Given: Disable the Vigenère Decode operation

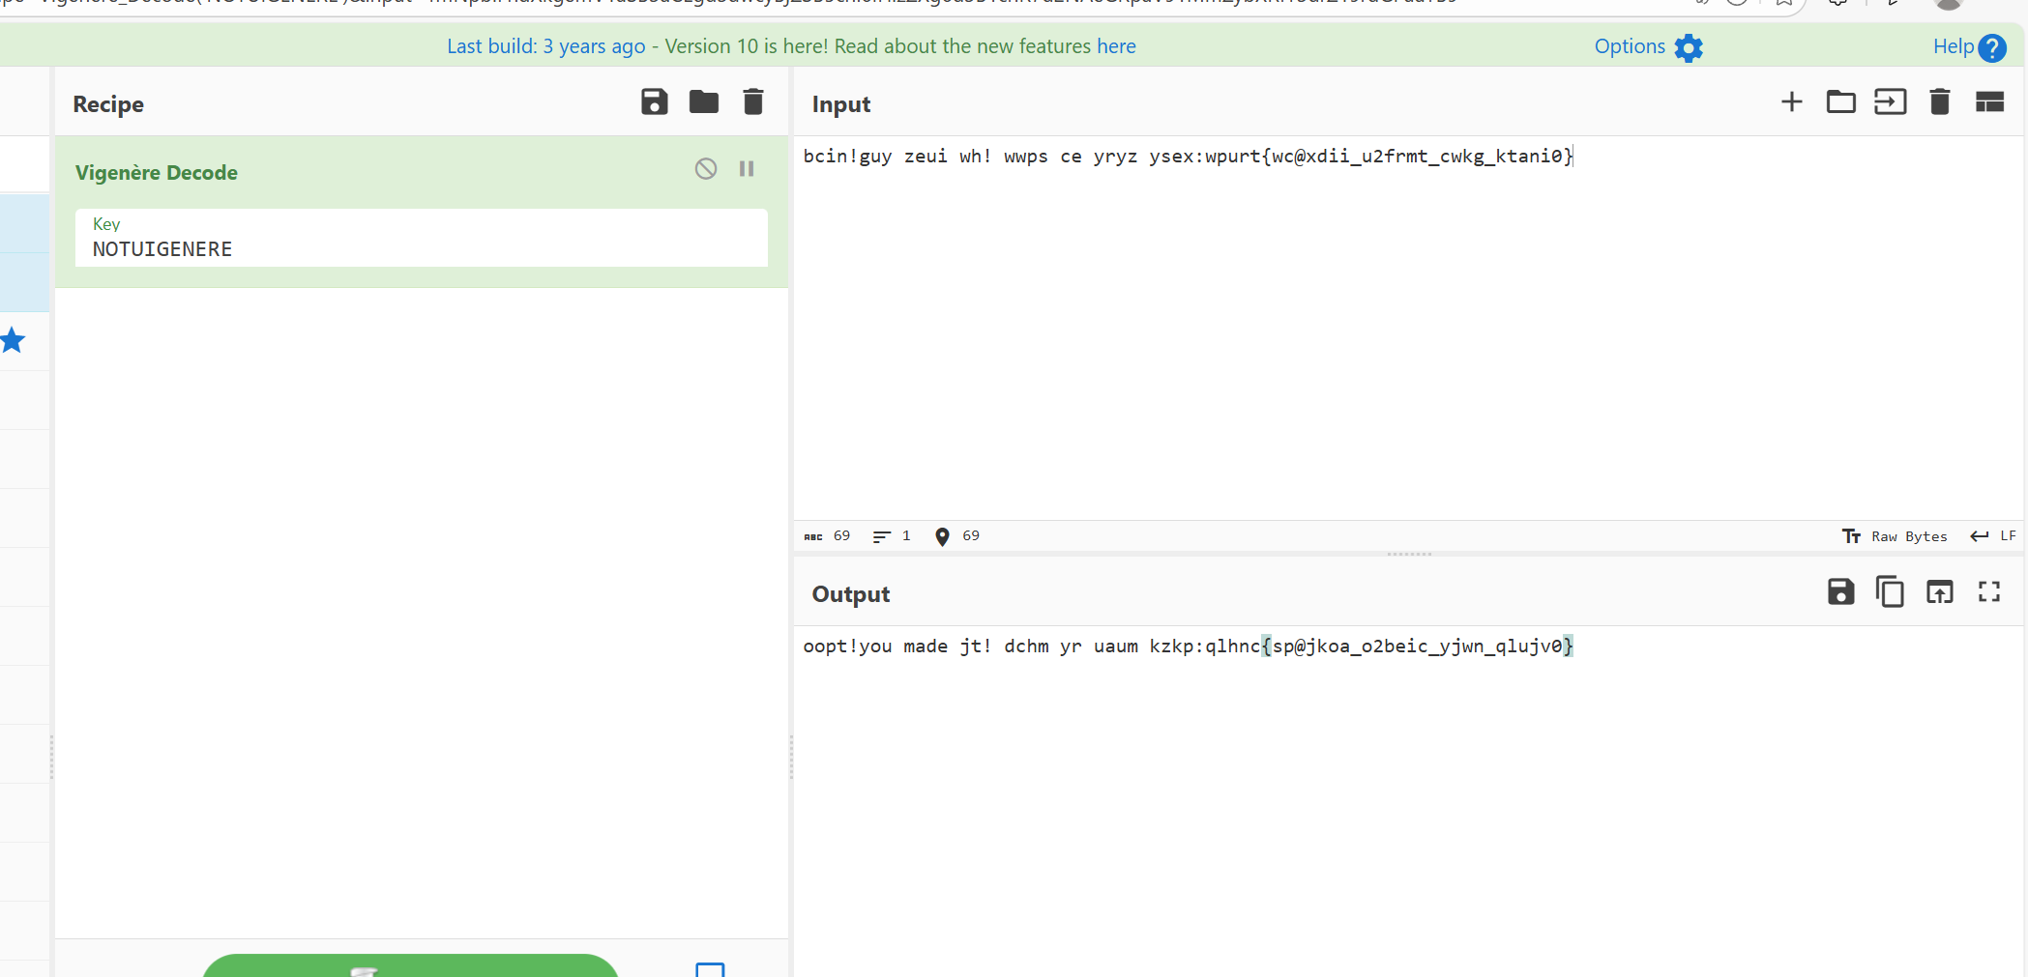Looking at the screenshot, I should pos(706,169).
